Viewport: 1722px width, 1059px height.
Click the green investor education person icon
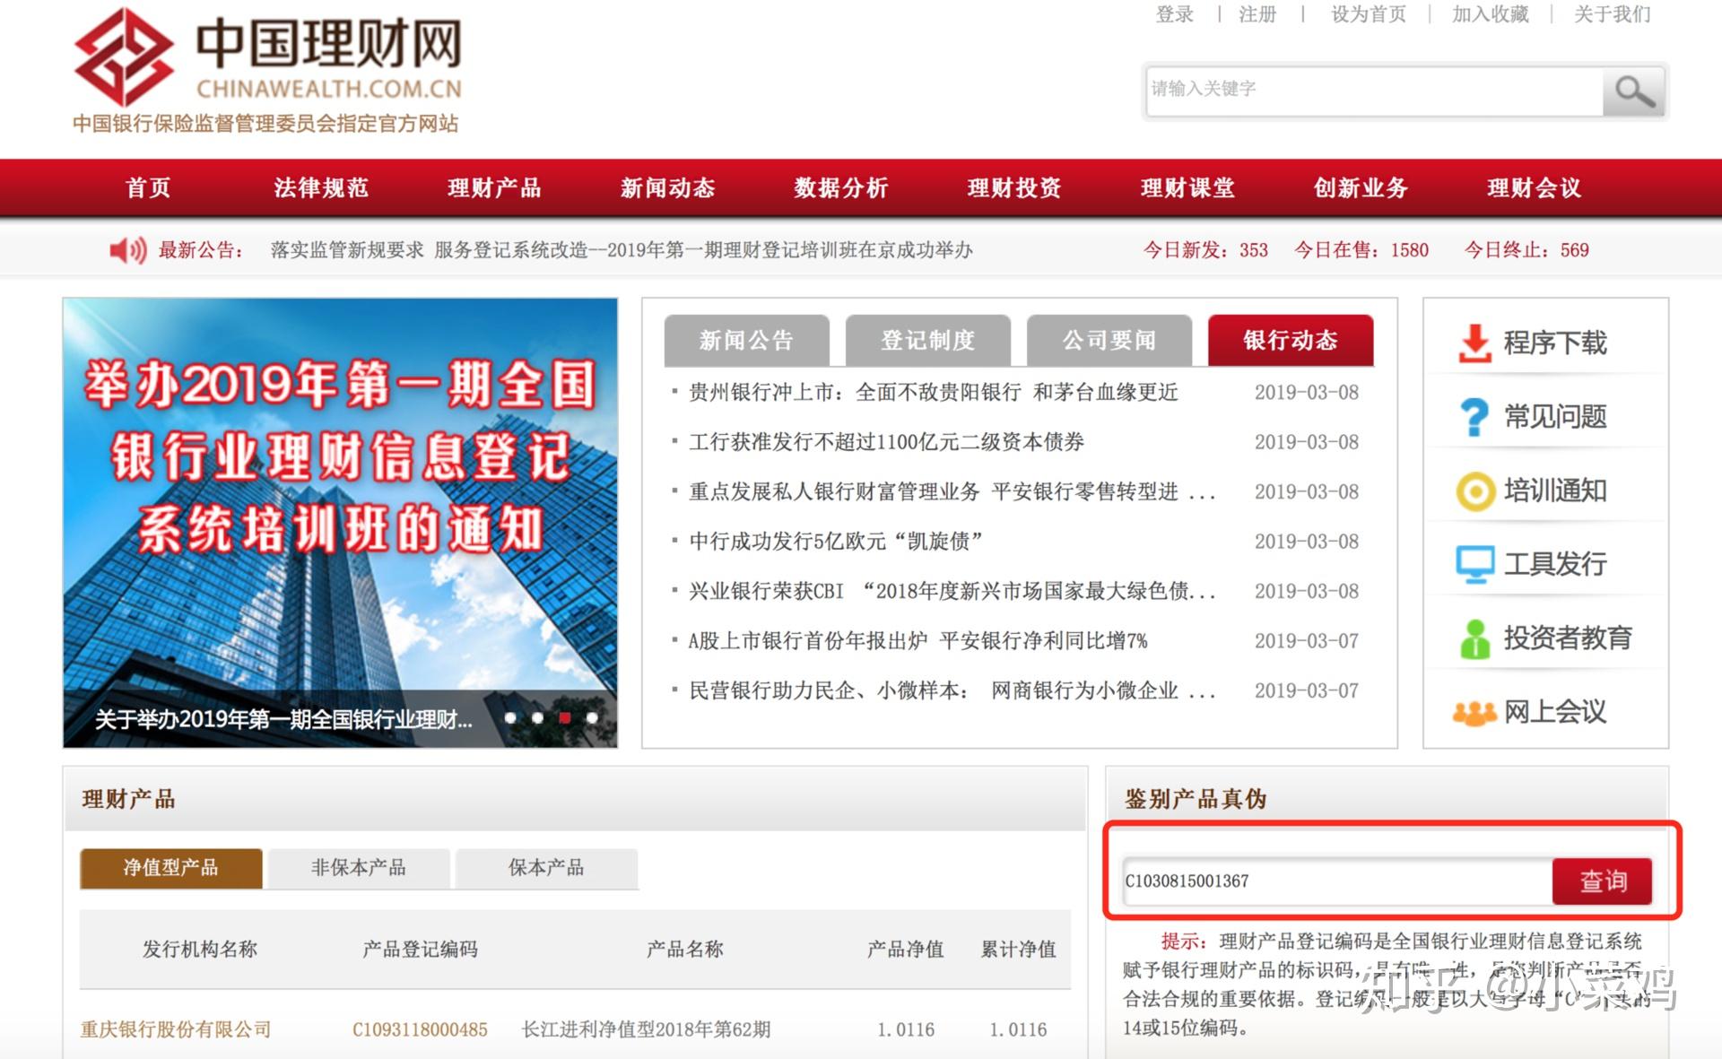[1474, 638]
